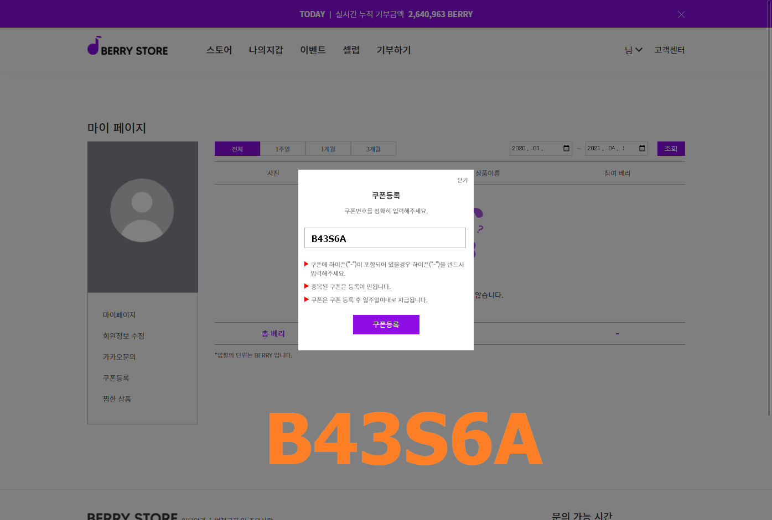This screenshot has height=520, width=772.
Task: Open calendar picker for start date 2020
Action: pos(566,148)
